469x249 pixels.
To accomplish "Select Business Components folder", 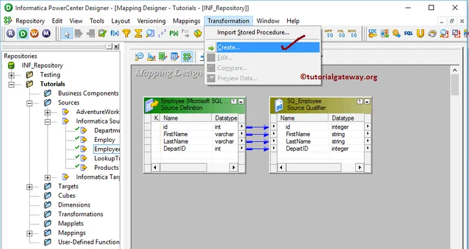I will (x=88, y=93).
